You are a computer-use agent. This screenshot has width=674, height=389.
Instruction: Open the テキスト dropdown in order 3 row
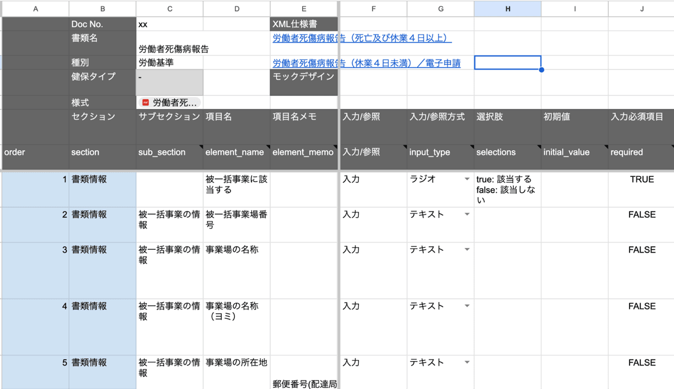[x=466, y=250]
